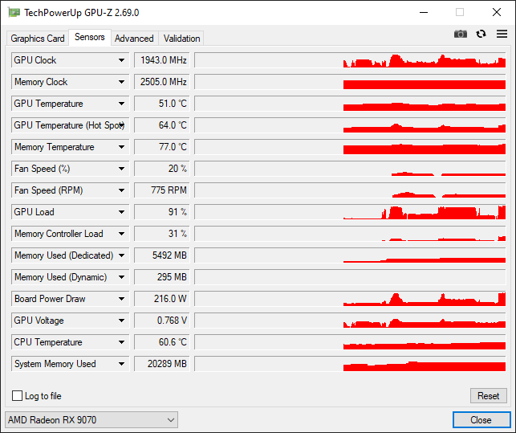This screenshot has height=433, width=516.
Task: Click the GPU-Z title bar app icon
Action: [14, 13]
